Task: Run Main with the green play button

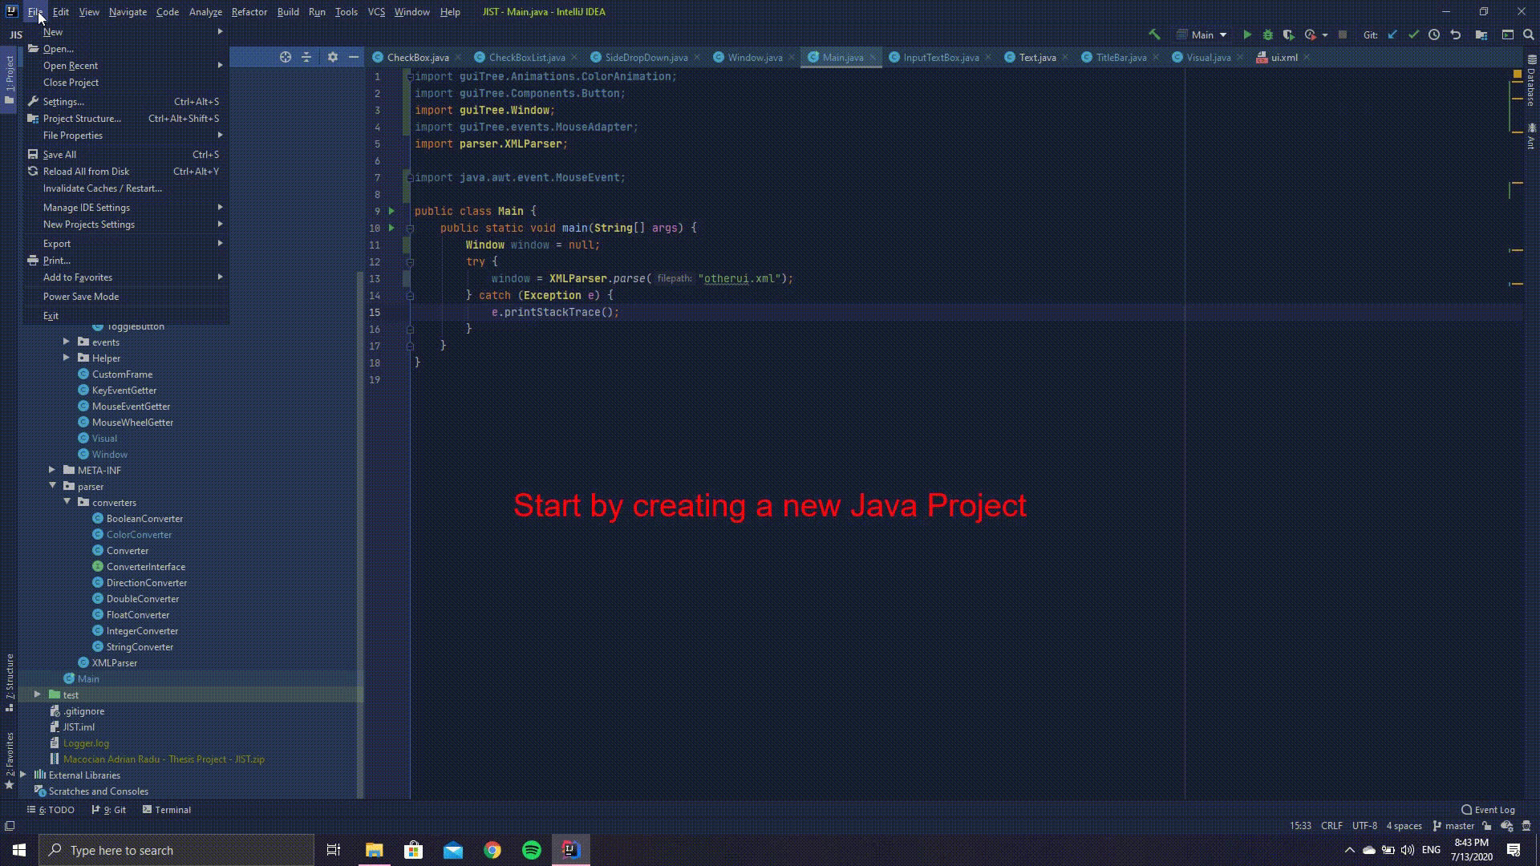Action: click(x=1247, y=34)
